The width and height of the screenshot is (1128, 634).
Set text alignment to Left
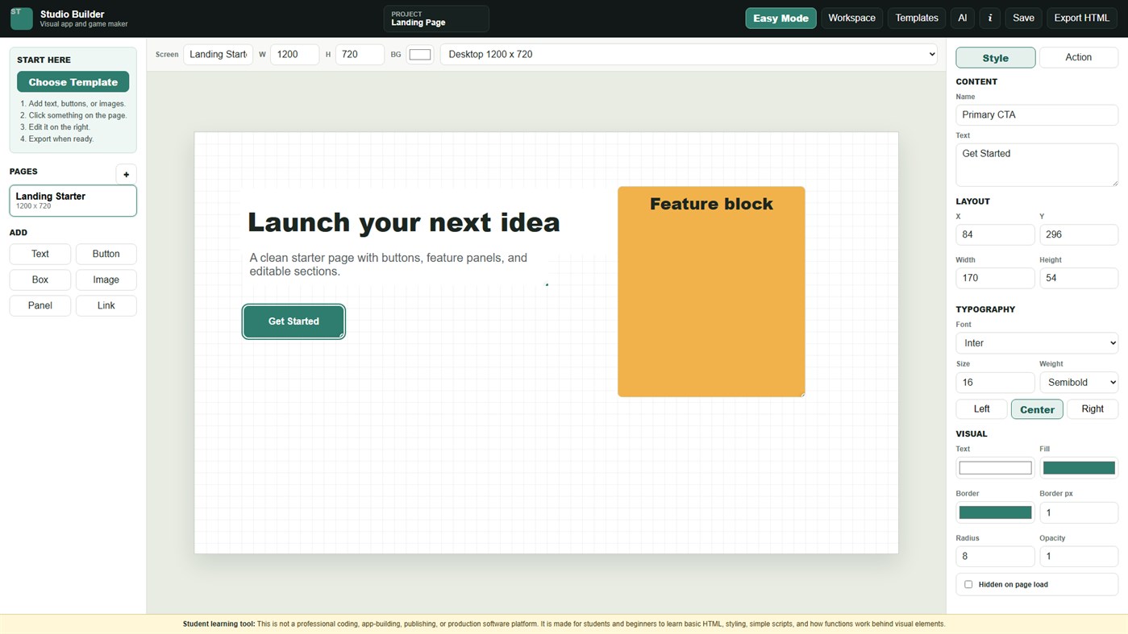pos(981,409)
